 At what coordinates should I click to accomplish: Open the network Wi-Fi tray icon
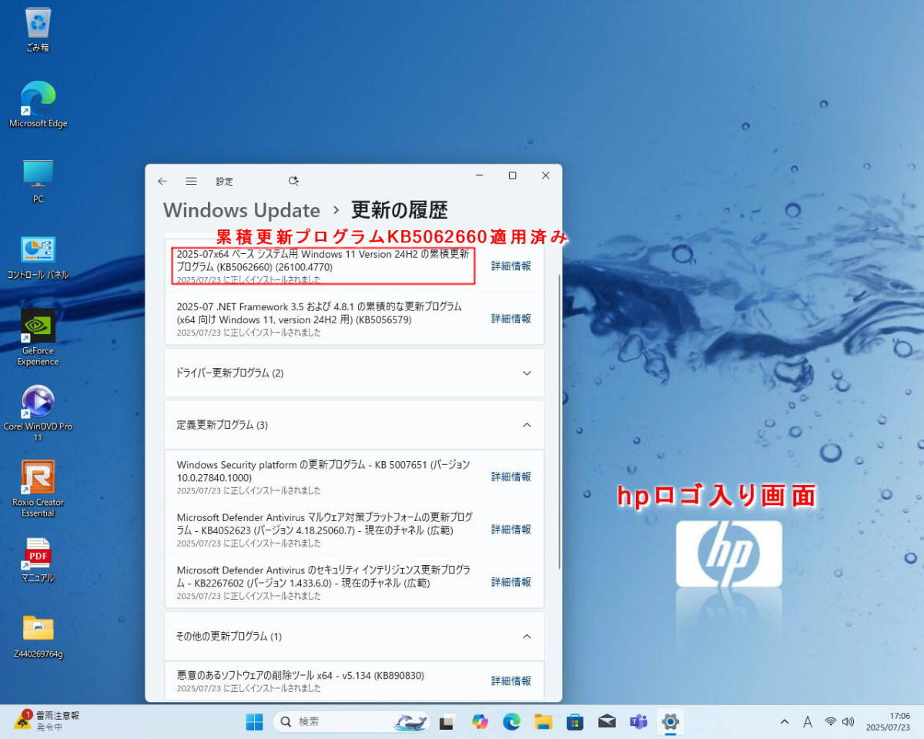pyautogui.click(x=830, y=721)
